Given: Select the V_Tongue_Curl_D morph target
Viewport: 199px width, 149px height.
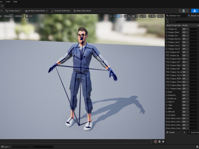Looking at the screenshot, I should (x=173, y=49).
